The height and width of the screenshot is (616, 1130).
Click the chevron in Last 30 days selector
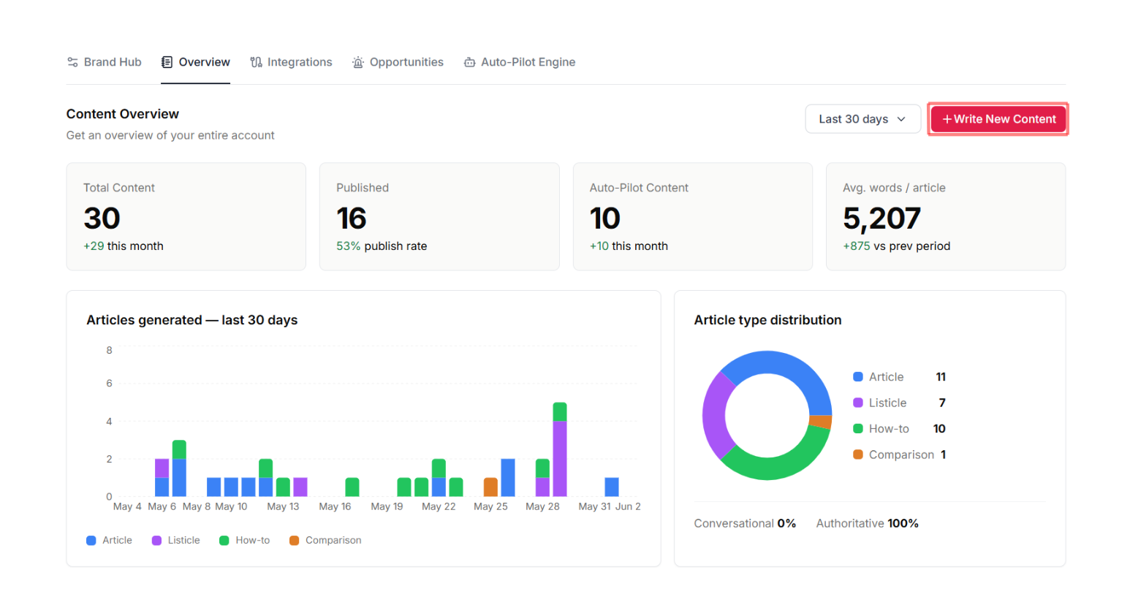pos(901,119)
